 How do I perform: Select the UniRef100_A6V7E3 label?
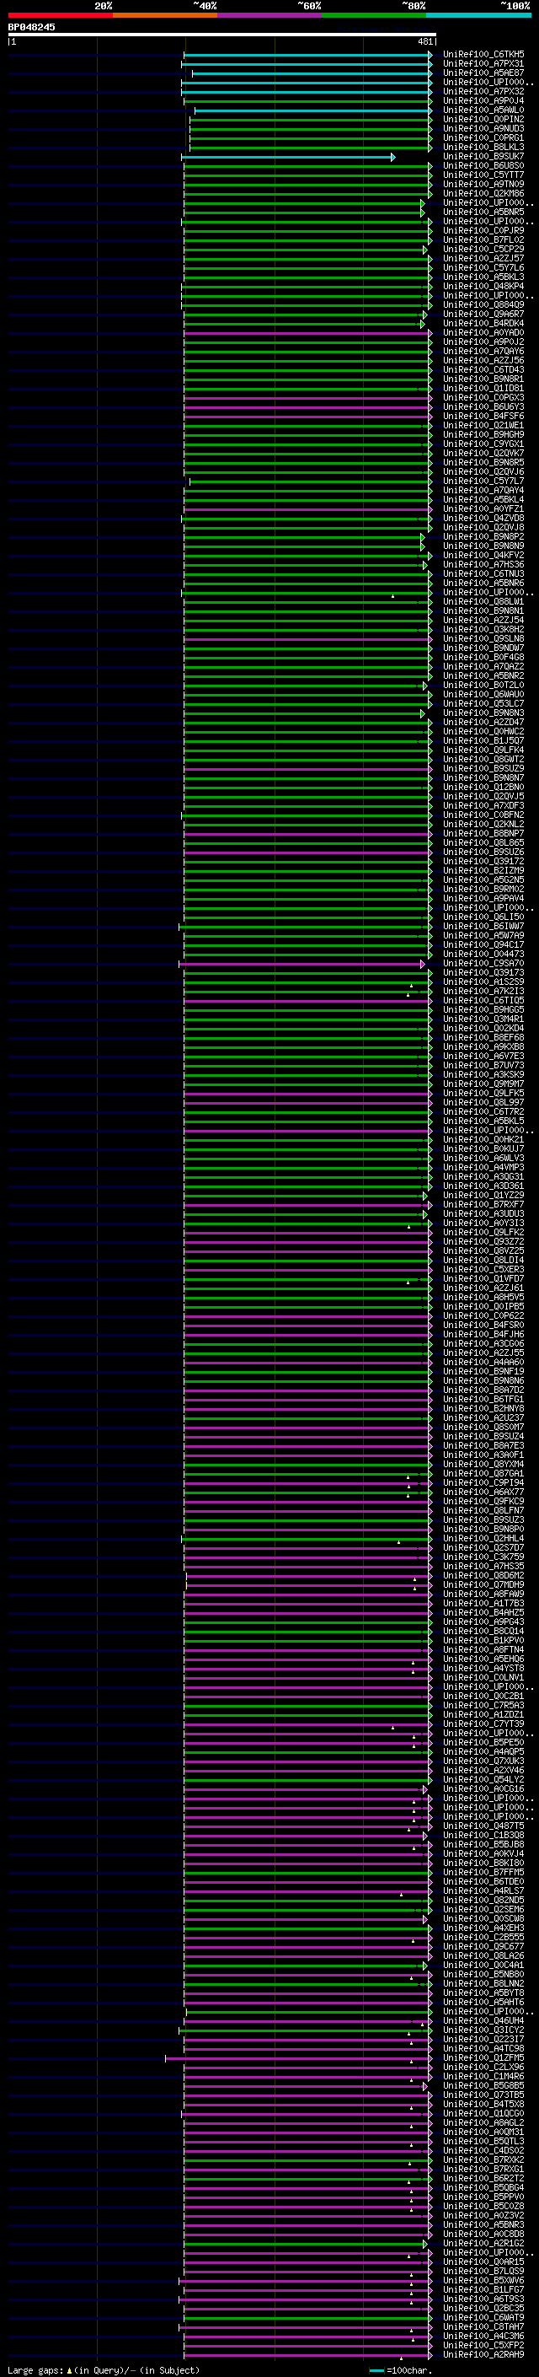coord(483,1056)
